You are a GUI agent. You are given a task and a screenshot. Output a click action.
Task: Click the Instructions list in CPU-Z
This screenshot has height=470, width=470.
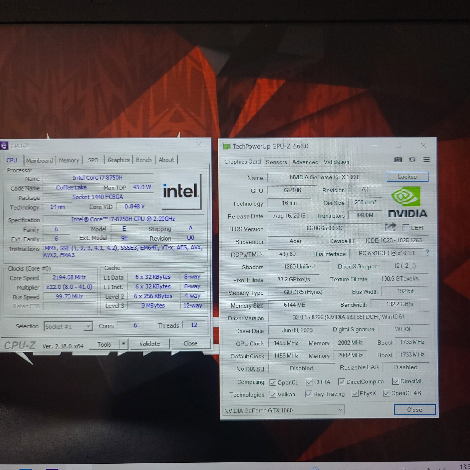[124, 251]
